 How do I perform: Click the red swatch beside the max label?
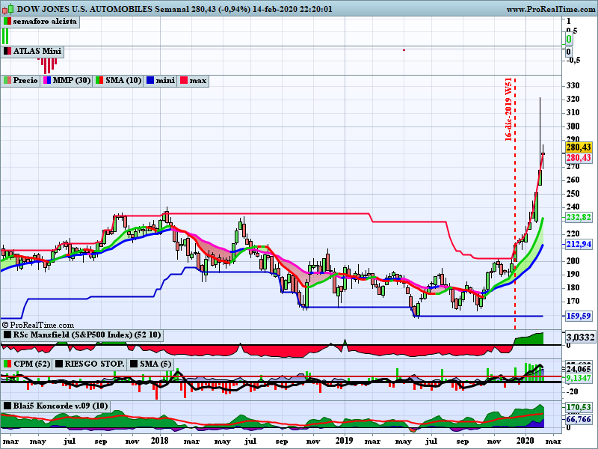tap(184, 81)
